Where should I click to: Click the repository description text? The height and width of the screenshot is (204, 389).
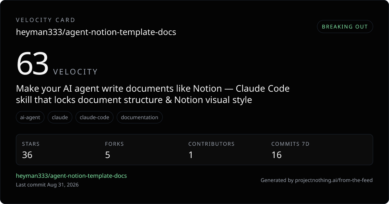[153, 94]
